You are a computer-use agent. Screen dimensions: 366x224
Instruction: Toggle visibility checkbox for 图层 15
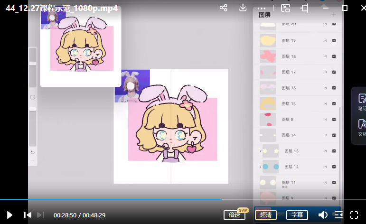click(x=334, y=103)
